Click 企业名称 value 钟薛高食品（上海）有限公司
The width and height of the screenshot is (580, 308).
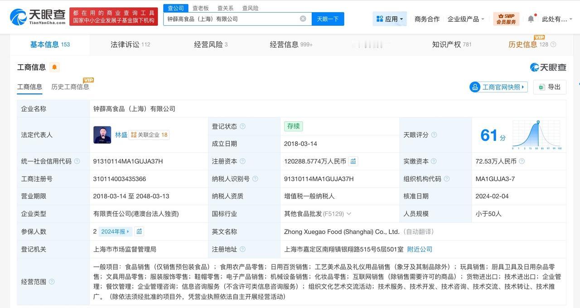coord(134,109)
